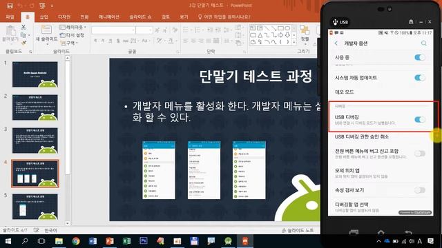Start slideshow from quick access toolbar icon
Image resolution: width=442 pixels, height=248 pixels.
42,6
